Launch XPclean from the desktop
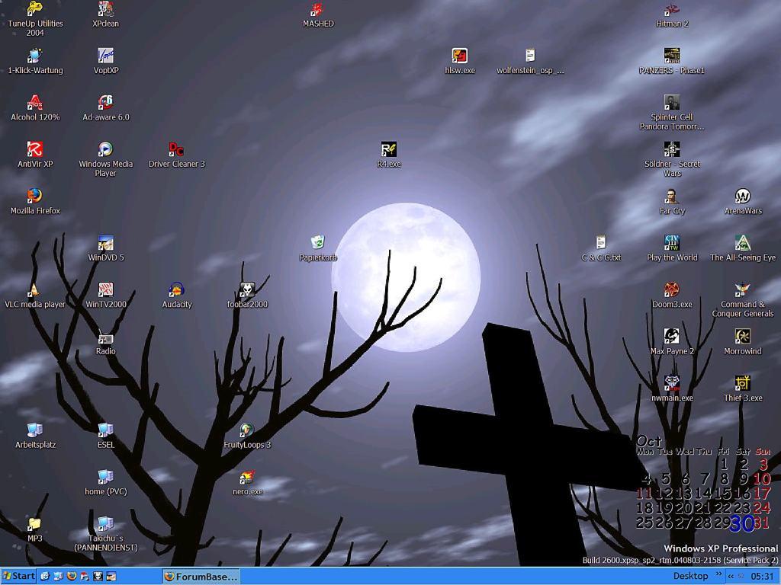 [105, 15]
